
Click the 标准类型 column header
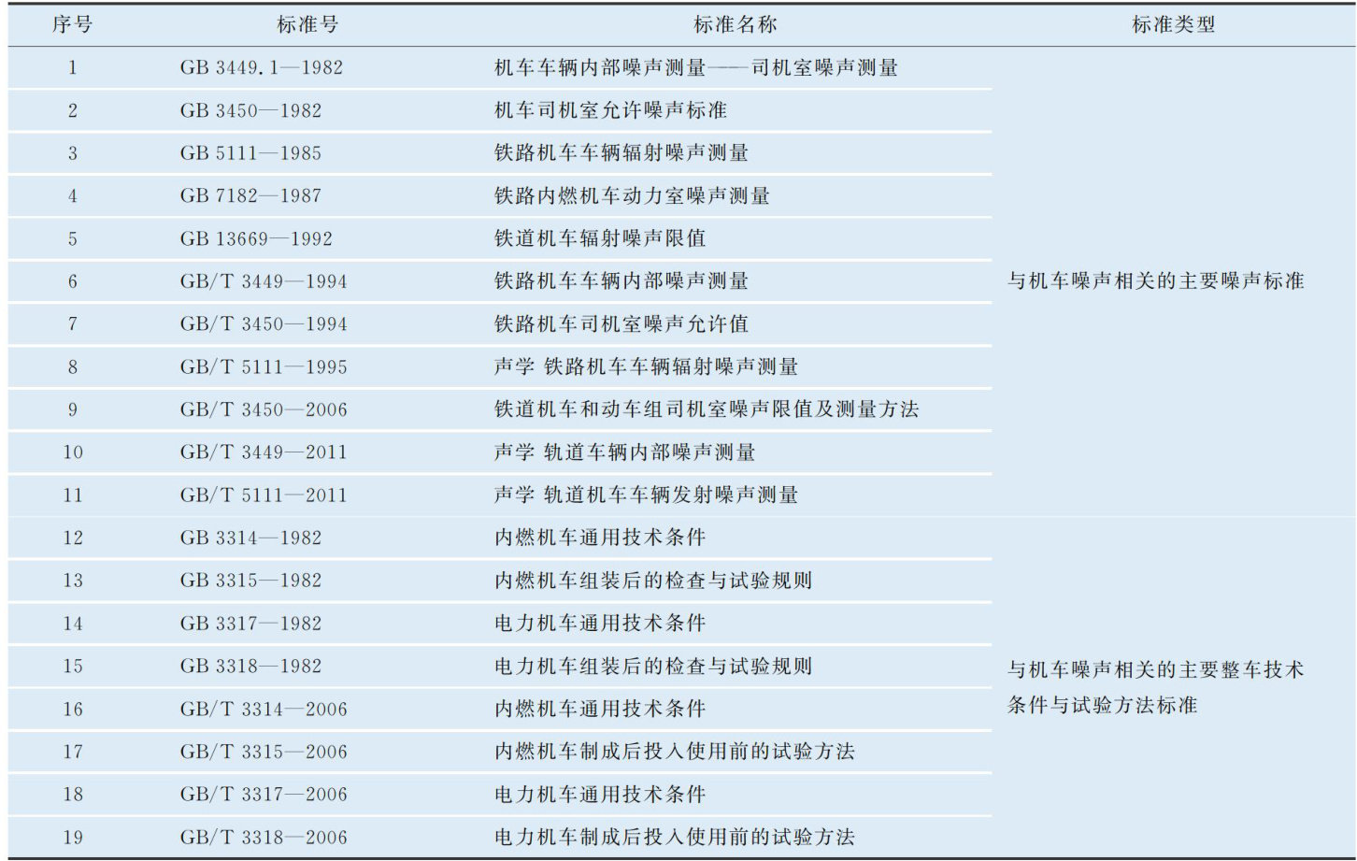point(1173,24)
